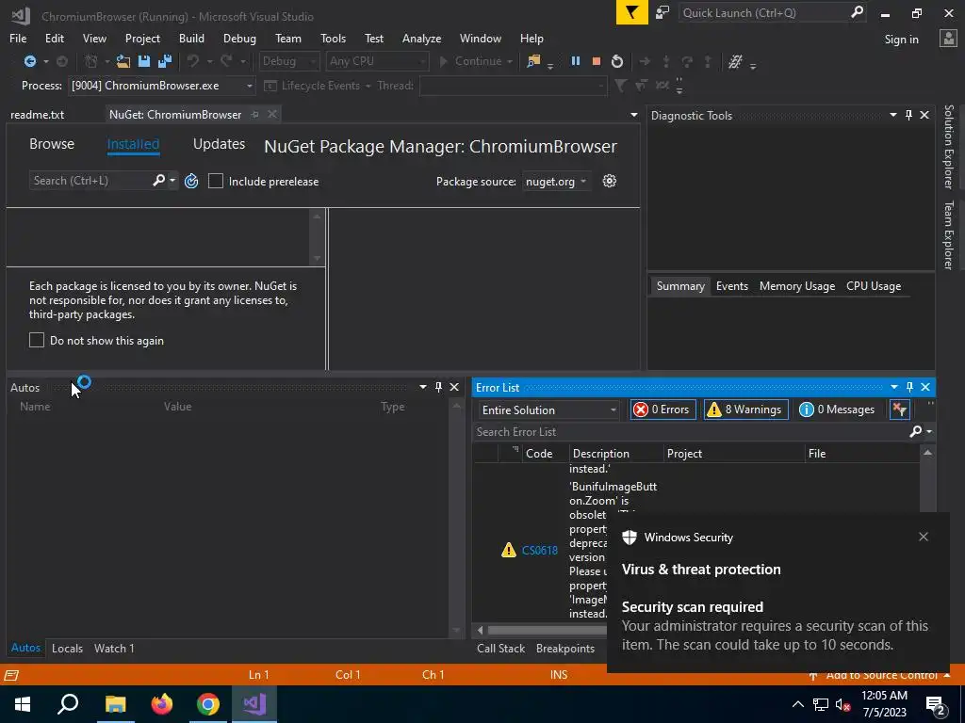Pin the Autos panel
This screenshot has height=723, width=965.
tap(438, 387)
